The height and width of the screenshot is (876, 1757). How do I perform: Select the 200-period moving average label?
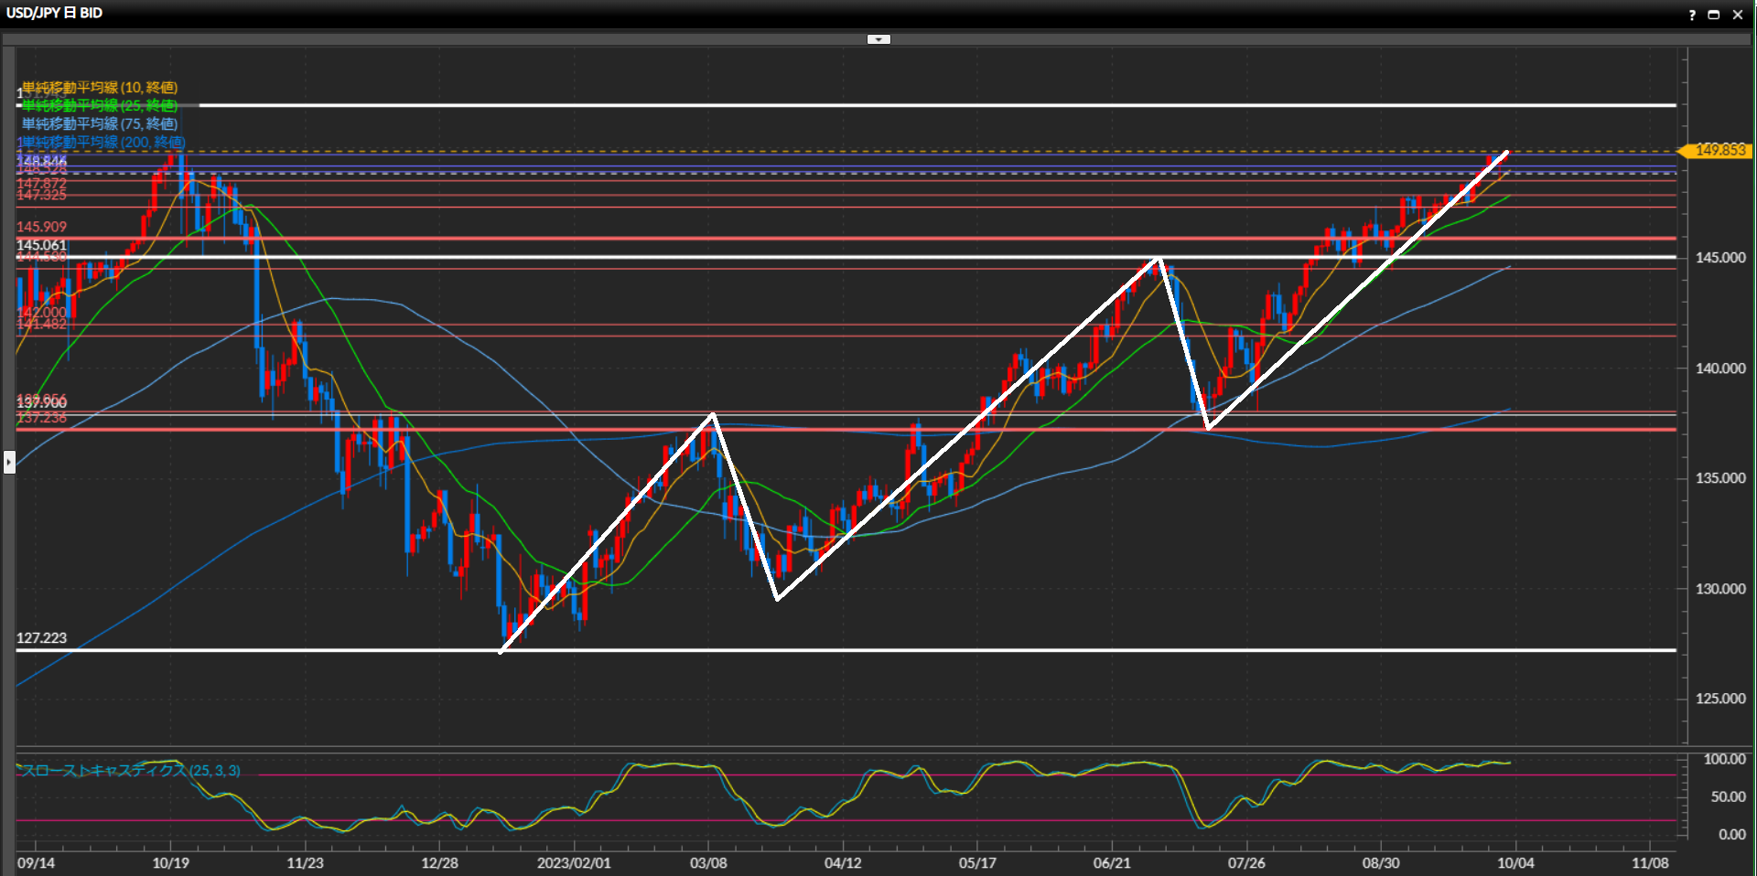tap(102, 142)
